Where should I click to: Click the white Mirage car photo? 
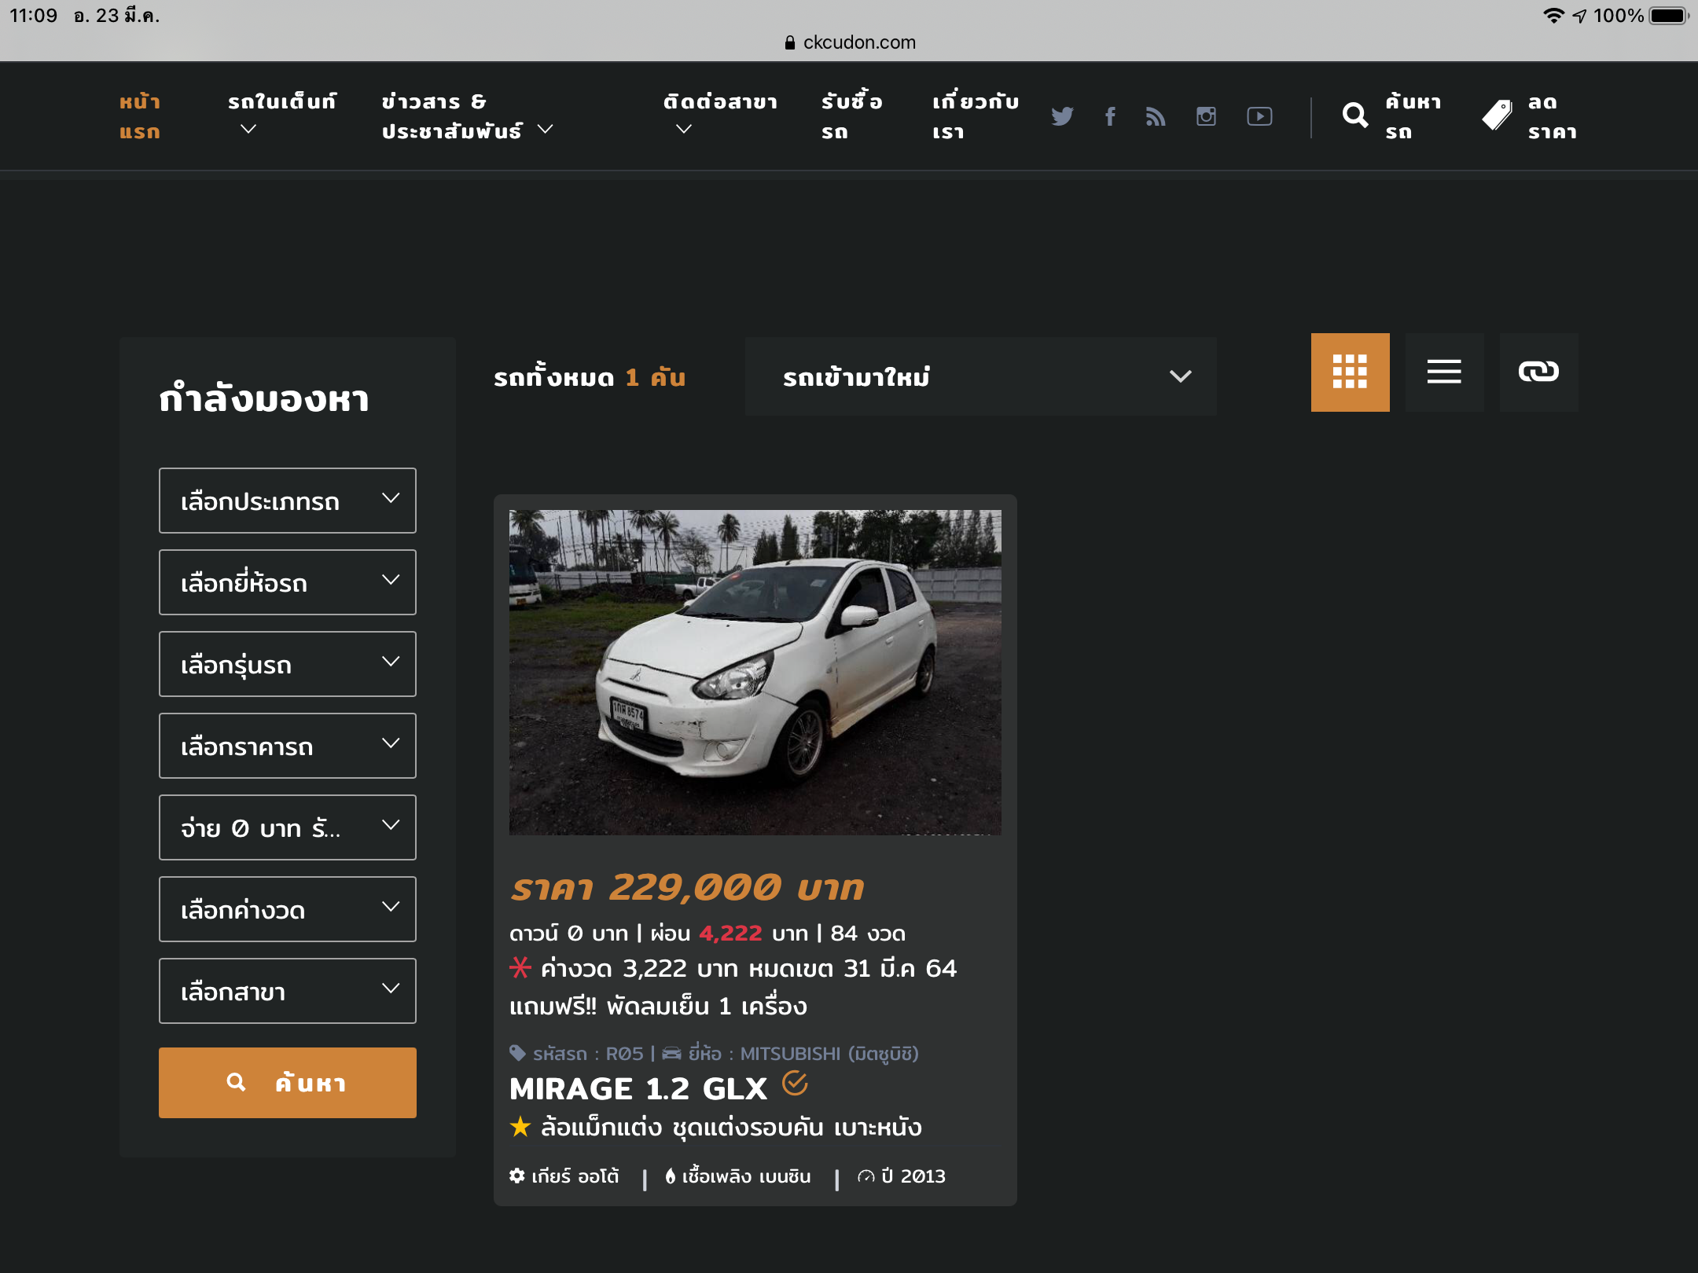pos(755,672)
